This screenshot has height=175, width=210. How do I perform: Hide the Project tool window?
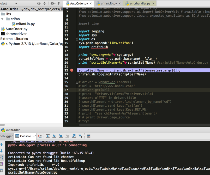click(x=59, y=3)
